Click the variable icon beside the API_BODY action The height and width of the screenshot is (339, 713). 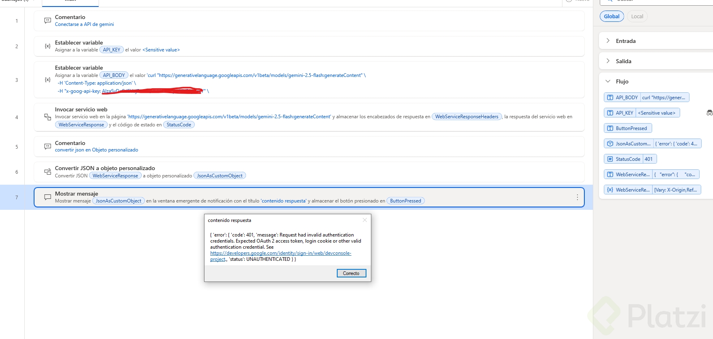(x=47, y=80)
